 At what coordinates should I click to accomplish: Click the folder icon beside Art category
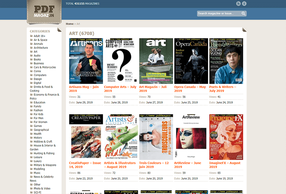tap(31, 52)
